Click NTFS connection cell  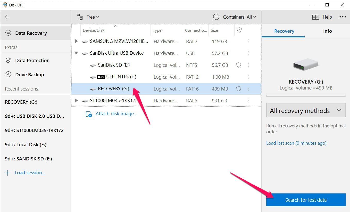point(191,65)
